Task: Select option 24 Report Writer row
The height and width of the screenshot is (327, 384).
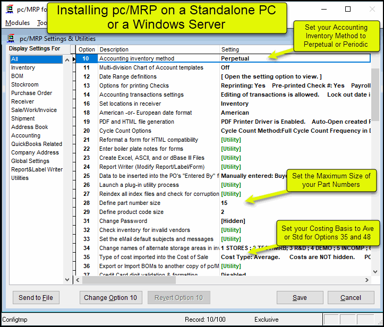Action: [x=223, y=167]
